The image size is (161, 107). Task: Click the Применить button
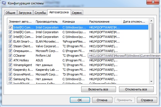point(125,100)
